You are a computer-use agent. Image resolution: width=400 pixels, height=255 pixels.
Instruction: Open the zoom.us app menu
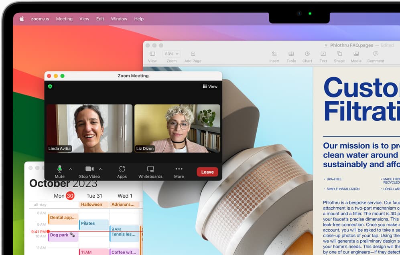pyautogui.click(x=40, y=19)
